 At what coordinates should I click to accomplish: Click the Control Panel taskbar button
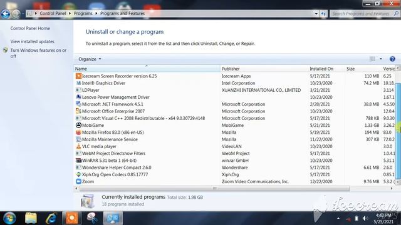[113, 218]
